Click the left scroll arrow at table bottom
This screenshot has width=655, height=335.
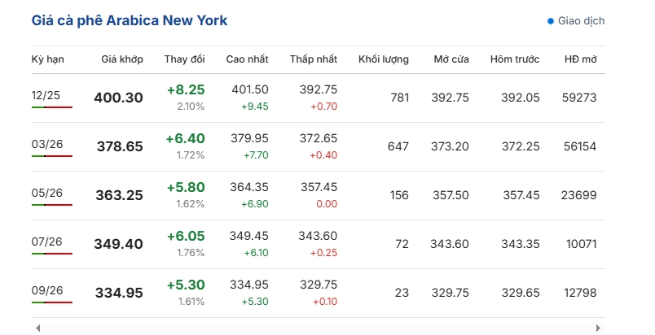pos(37,328)
